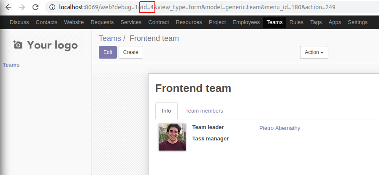Open the Project menu item

(217, 22)
